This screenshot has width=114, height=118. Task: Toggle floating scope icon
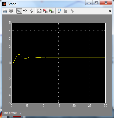[x=59, y=11]
